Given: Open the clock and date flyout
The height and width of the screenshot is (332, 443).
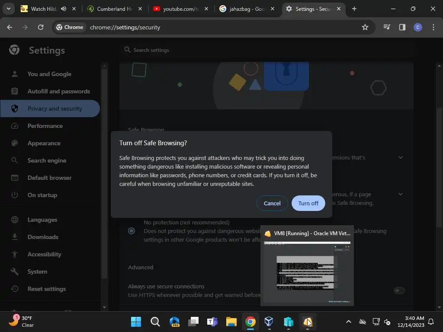Looking at the screenshot, I should [x=411, y=322].
